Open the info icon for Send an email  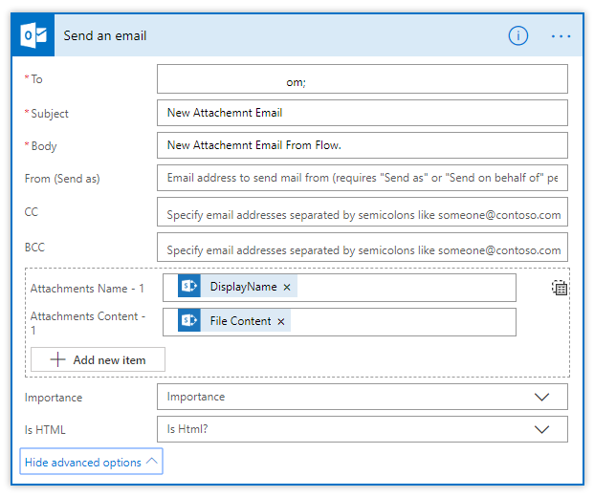517,35
